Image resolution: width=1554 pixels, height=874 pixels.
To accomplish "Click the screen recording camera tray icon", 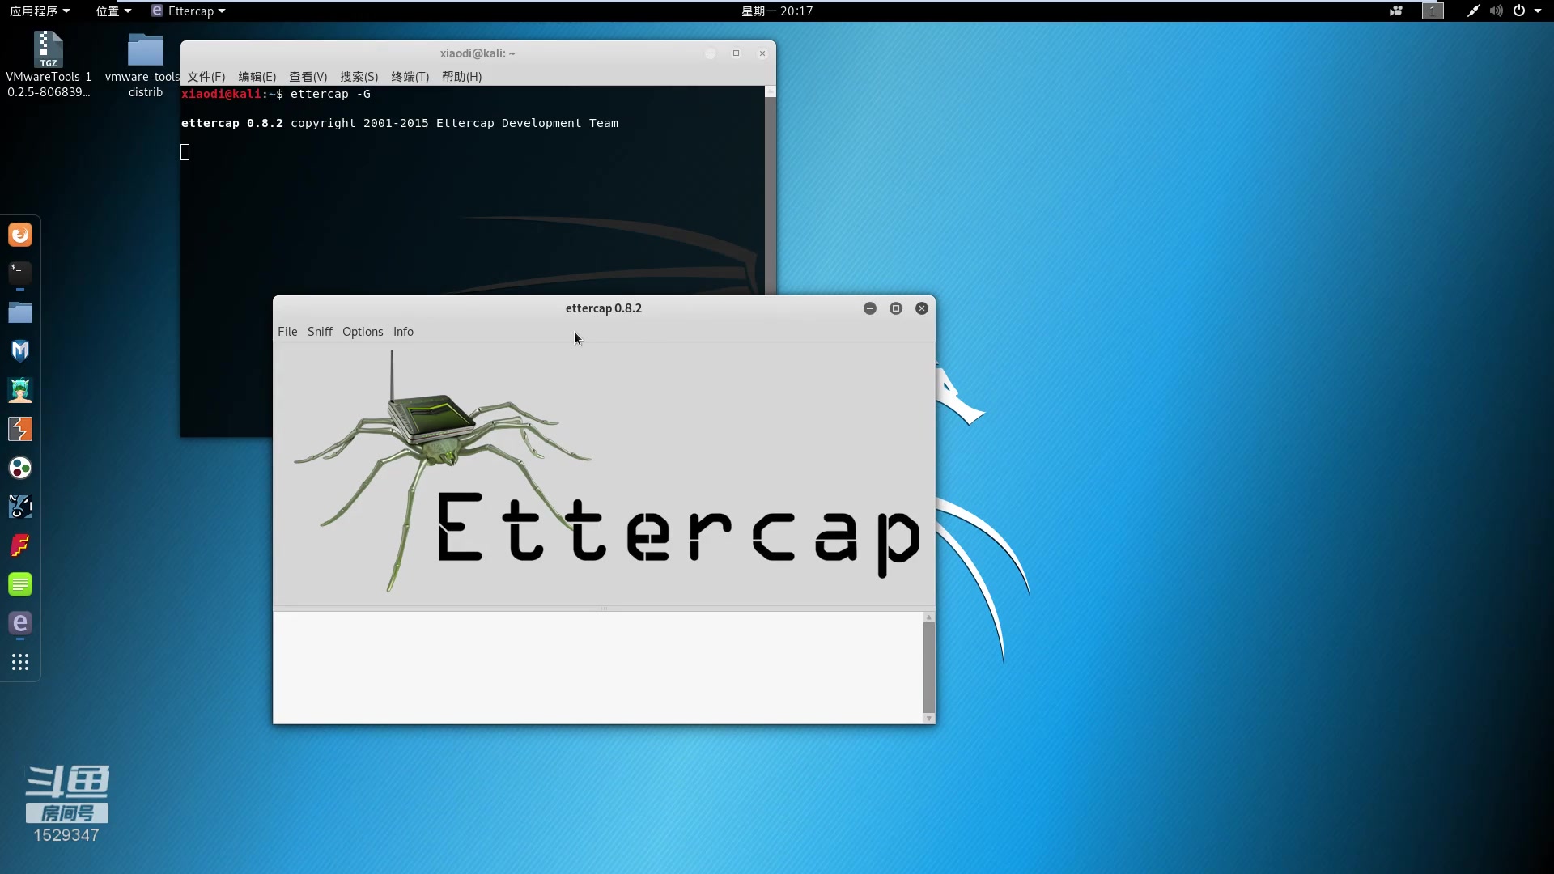I will 1395,11.
